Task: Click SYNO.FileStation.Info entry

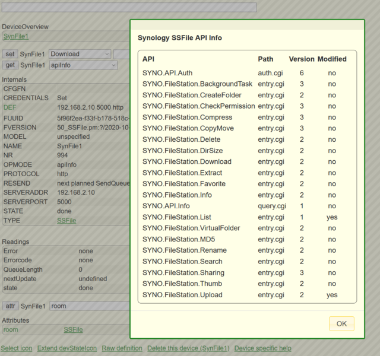Action: click(x=177, y=195)
